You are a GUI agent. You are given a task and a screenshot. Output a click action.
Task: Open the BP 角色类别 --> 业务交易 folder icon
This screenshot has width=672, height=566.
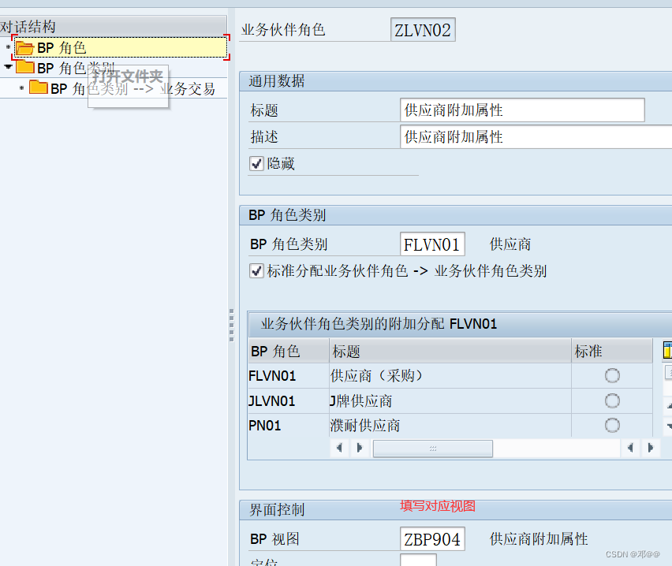(37, 88)
